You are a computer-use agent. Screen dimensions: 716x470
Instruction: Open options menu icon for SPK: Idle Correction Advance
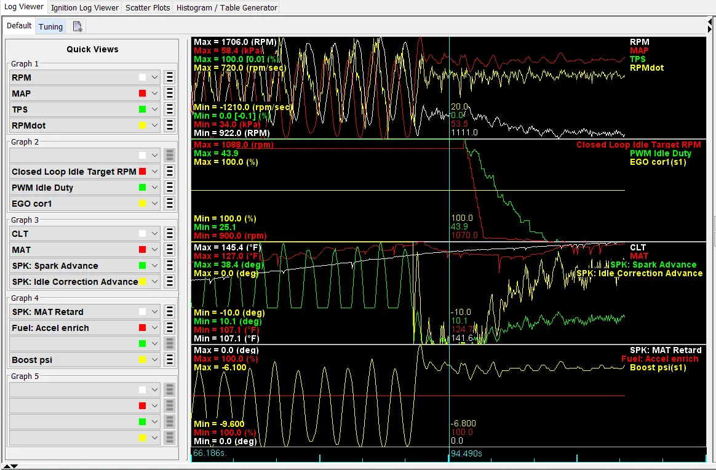tap(169, 282)
